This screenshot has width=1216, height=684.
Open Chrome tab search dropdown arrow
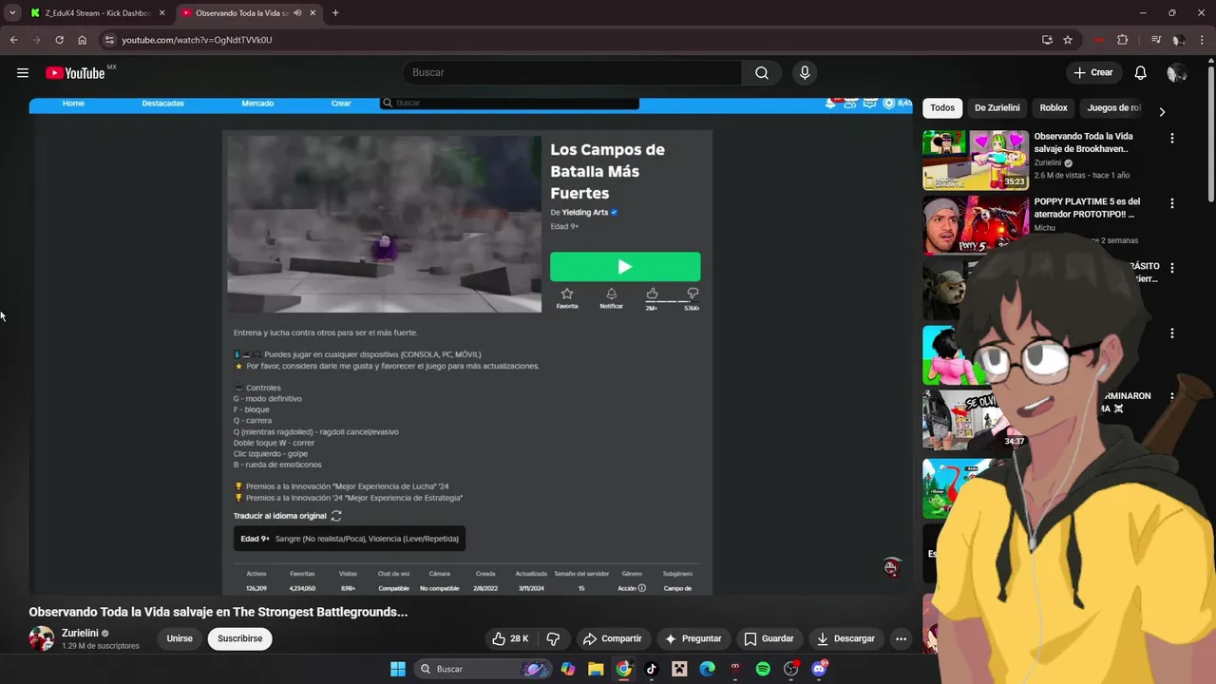11,12
